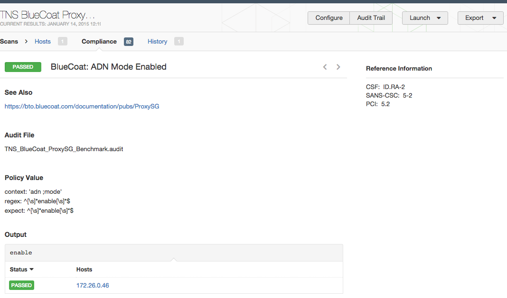Open the Audit Trail
Viewport: 507px width, 298px height.
point(371,18)
